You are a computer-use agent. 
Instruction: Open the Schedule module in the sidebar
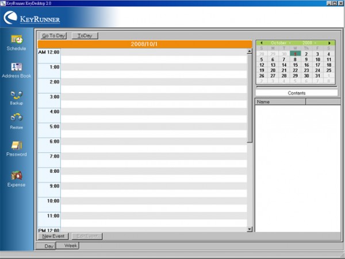[17, 43]
